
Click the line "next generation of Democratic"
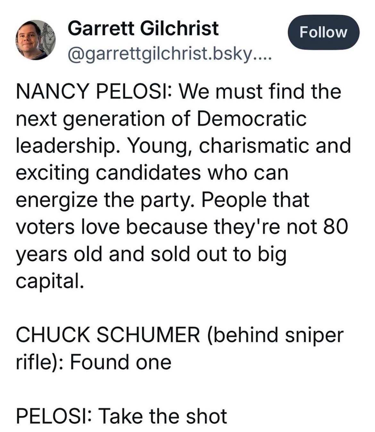coord(161,119)
